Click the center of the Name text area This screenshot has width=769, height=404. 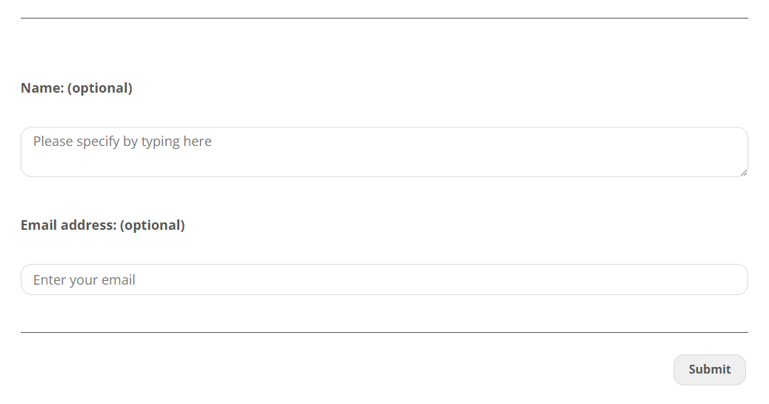click(x=384, y=152)
